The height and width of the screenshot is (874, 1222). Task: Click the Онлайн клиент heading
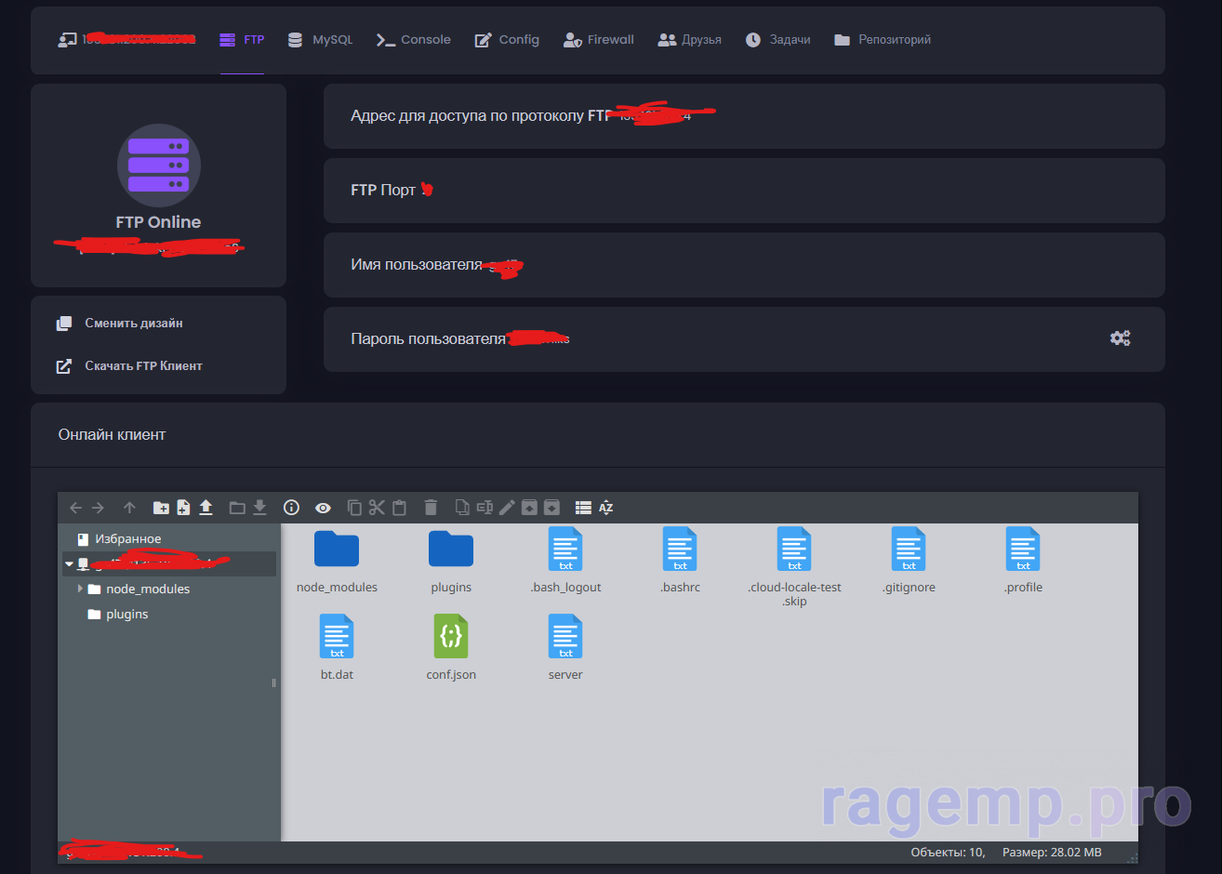click(x=112, y=435)
